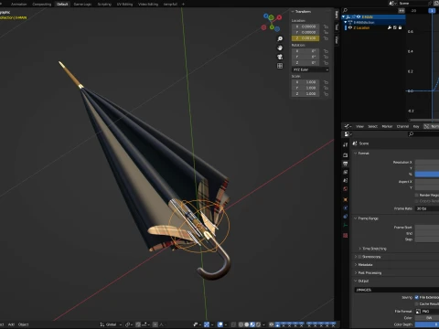439x329 pixels.
Task: Open the graph editor Marker menu
Action: tap(387, 126)
